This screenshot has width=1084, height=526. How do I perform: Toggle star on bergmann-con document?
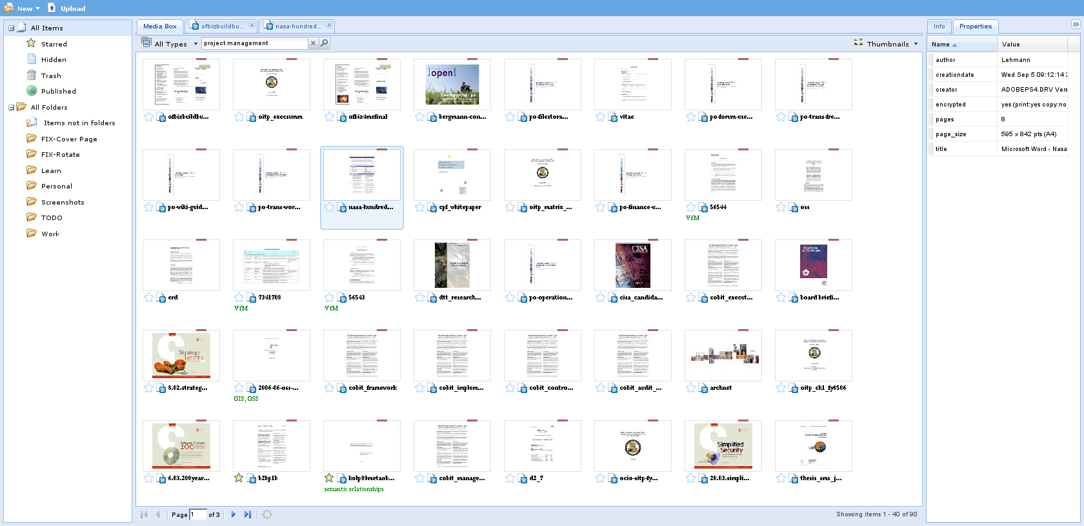[x=420, y=117]
